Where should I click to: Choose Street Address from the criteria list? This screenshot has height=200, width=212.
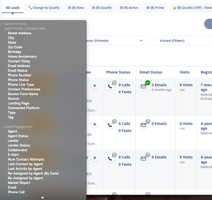point(20,33)
